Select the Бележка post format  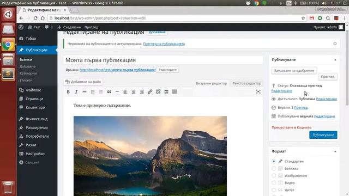(274, 168)
